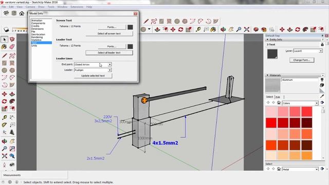Select the Rotate tool in left palette

tap(5, 101)
